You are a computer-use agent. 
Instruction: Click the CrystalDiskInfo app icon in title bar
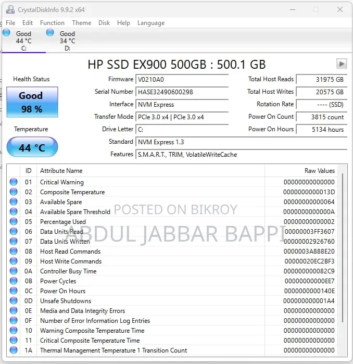[x=10, y=9]
